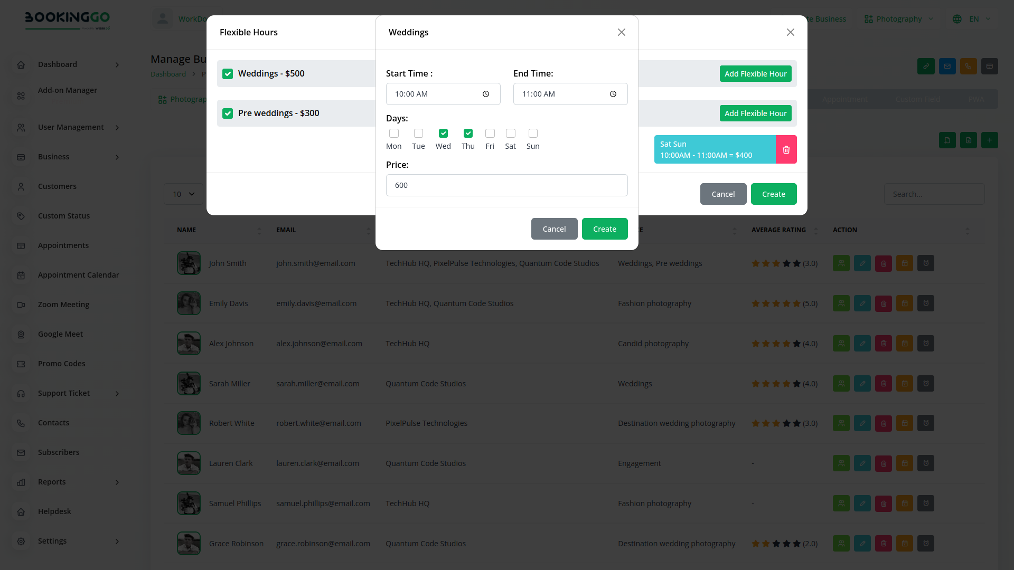Click the End Time clock icon

pyautogui.click(x=613, y=94)
